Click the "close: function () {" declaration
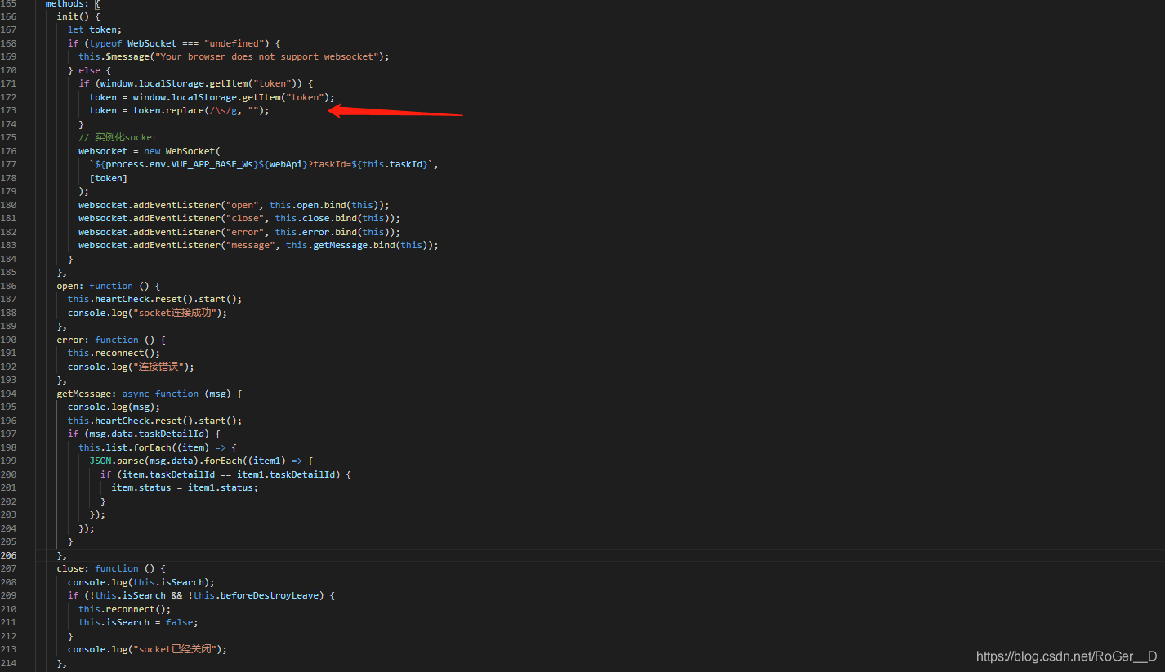1165x672 pixels. (111, 568)
